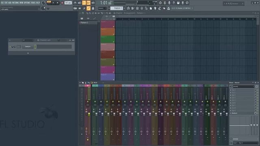Image resolution: width=260 pixels, height=146 pixels.
Task: Toggle the metronome icon
Action: [x=75, y=3]
